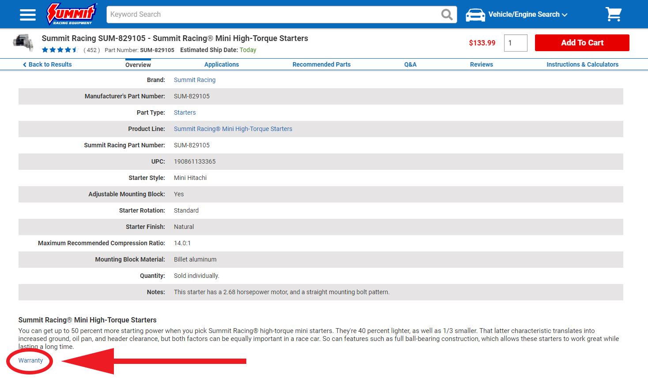Click the Mini Hitachi starter style value
This screenshot has width=648, height=378.
point(190,178)
